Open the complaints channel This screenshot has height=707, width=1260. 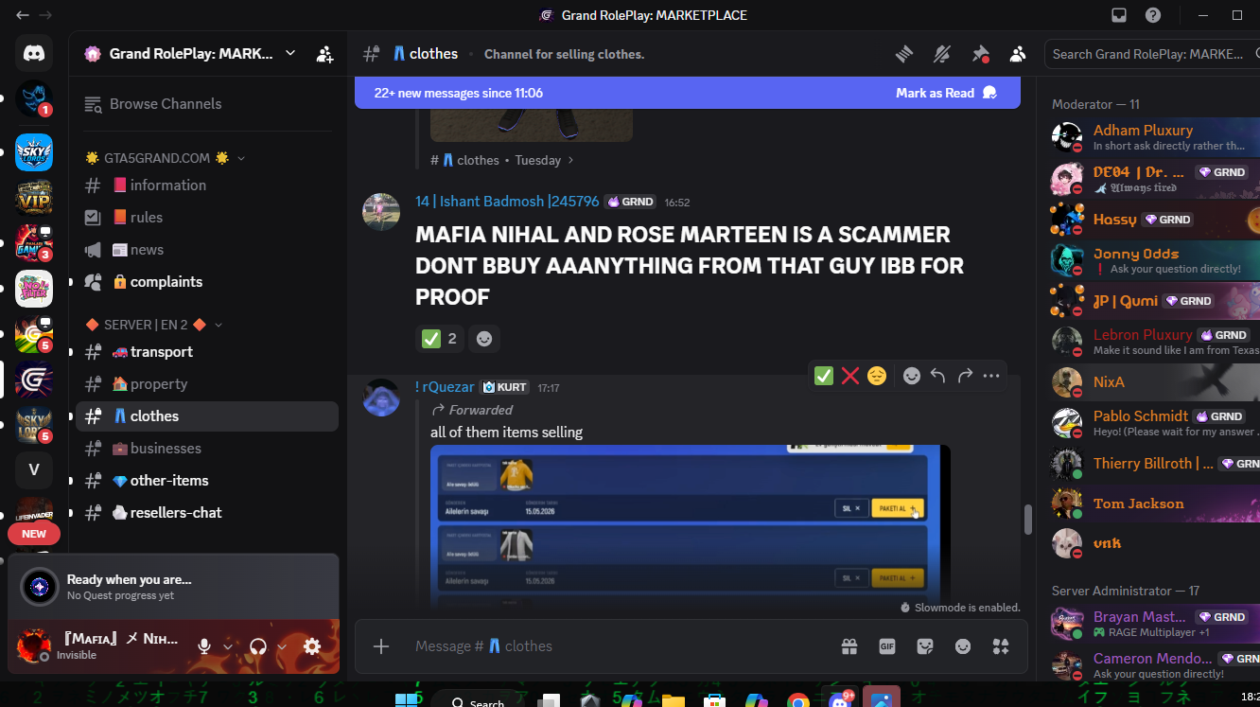tap(206, 282)
